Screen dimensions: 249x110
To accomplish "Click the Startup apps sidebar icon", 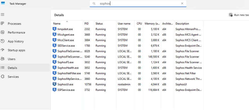I will coord(2,50).
